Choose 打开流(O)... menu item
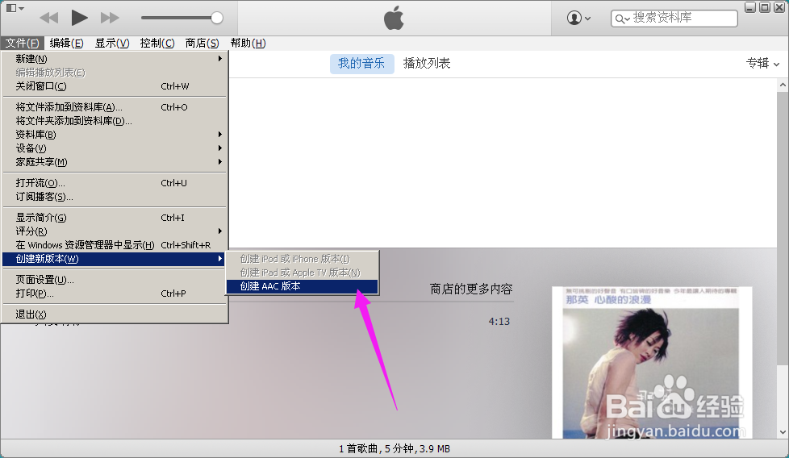789x458 pixels. (115, 183)
